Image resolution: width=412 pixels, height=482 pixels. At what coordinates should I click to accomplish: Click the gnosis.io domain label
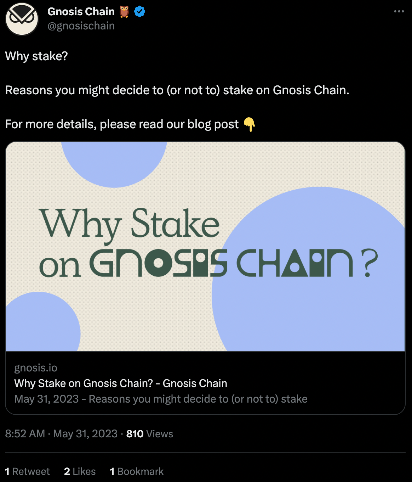(x=36, y=368)
